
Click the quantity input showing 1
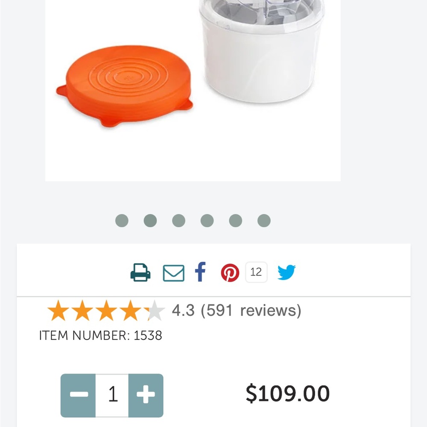point(113,395)
